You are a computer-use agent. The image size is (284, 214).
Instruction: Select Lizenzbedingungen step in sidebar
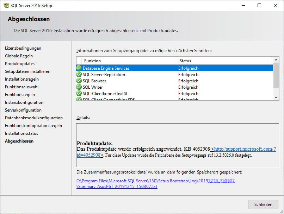pos(23,48)
